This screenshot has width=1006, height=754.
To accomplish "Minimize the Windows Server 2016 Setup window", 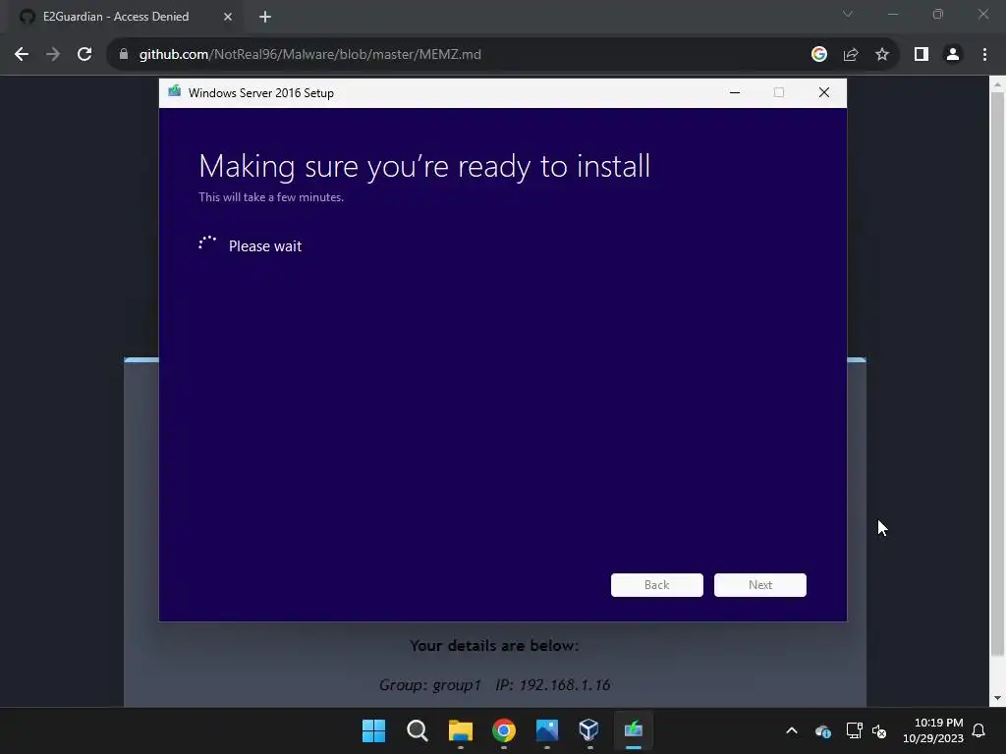I will click(x=735, y=93).
